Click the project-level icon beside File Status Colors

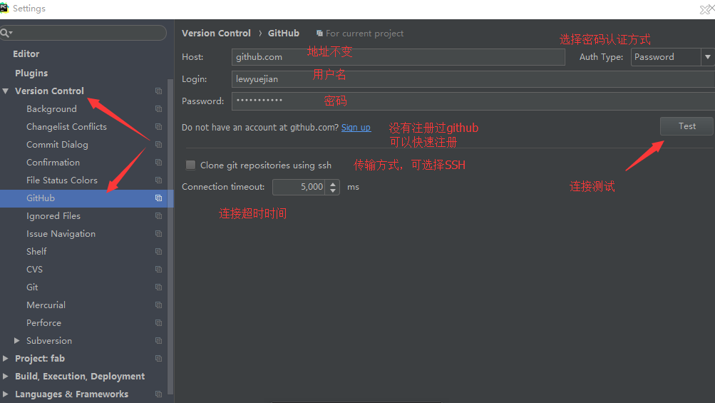point(158,180)
